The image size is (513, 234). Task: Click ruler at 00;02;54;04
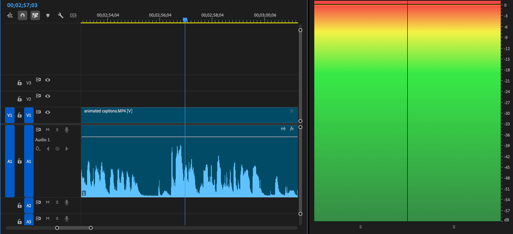(x=108, y=15)
